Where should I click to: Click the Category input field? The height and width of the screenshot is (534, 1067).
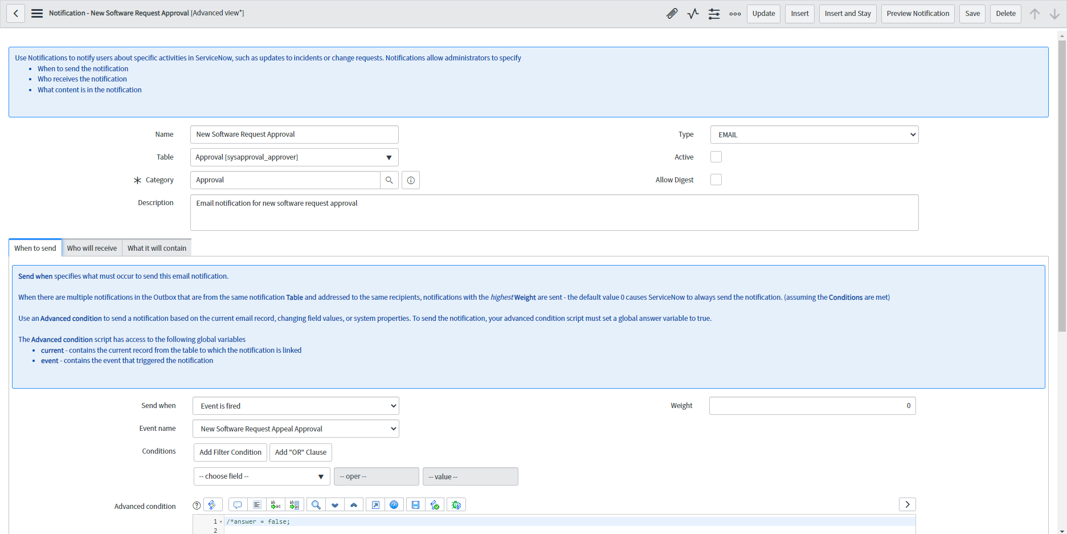[x=285, y=180]
